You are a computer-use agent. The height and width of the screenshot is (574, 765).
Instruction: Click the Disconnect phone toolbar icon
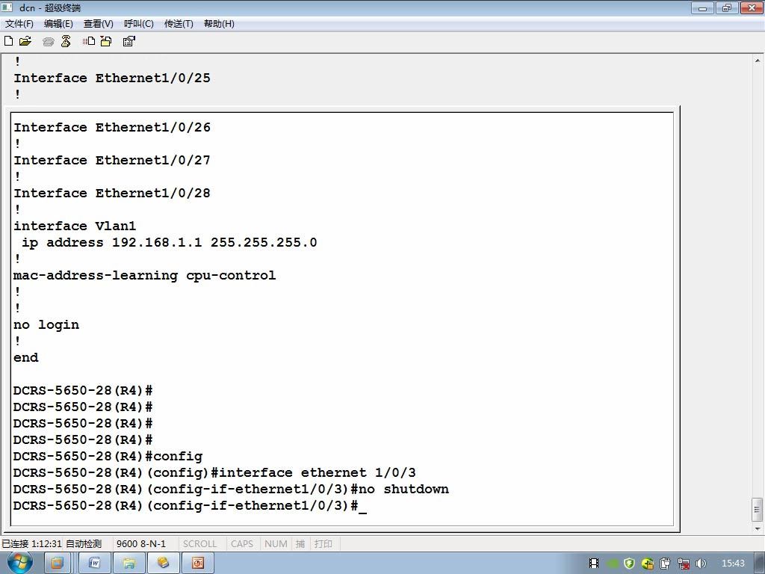pyautogui.click(x=66, y=42)
